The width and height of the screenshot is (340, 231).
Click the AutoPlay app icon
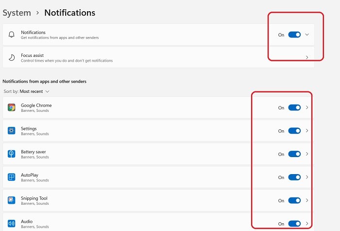(x=12, y=177)
